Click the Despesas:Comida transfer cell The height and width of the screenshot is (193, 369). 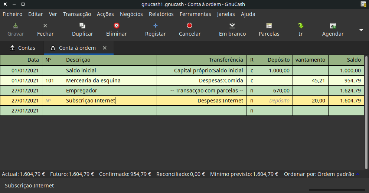(202, 81)
